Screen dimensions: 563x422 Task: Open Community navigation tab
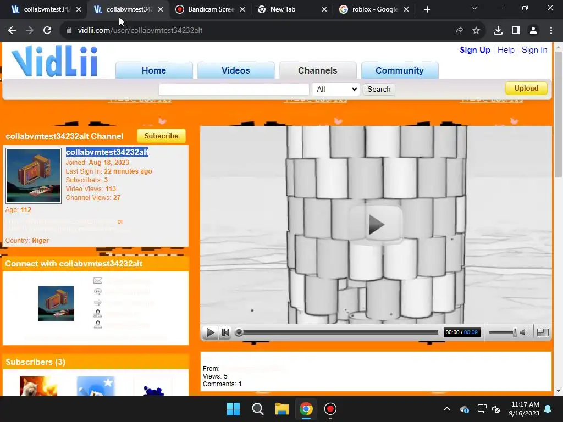[400, 70]
